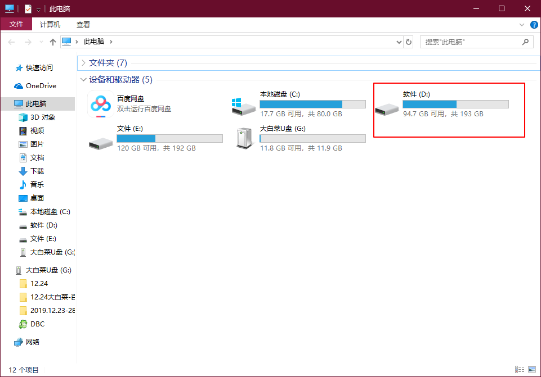Open Customize Quick Access Toolbar dropdown
The height and width of the screenshot is (377, 541).
(x=39, y=10)
